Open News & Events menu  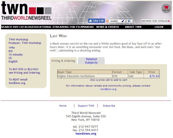107,27
